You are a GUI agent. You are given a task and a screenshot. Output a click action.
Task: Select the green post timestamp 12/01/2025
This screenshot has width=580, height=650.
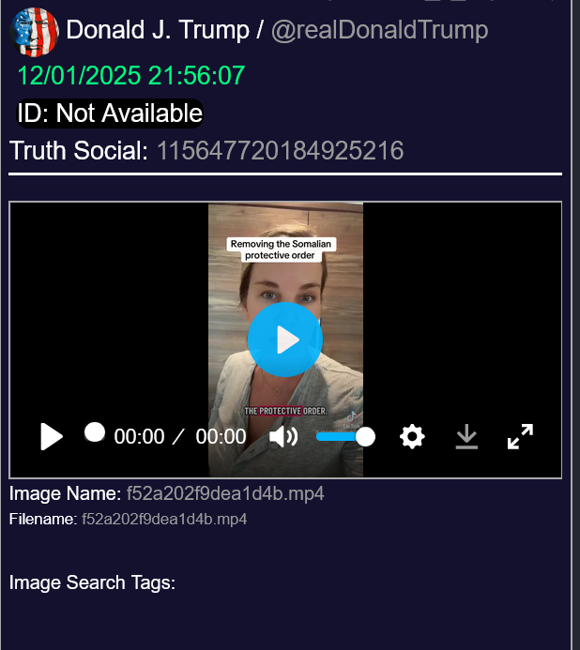click(x=130, y=75)
